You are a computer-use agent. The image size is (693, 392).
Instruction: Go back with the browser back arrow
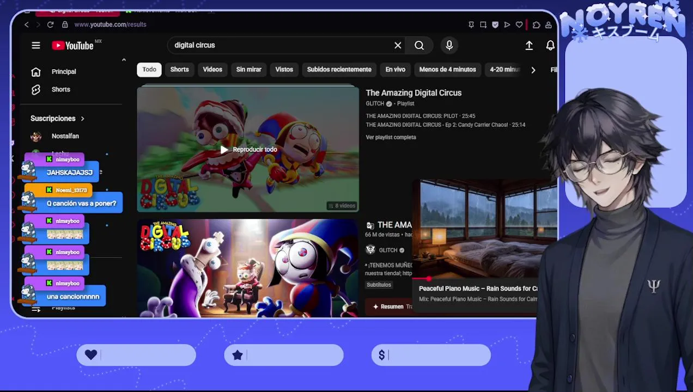[x=26, y=24]
